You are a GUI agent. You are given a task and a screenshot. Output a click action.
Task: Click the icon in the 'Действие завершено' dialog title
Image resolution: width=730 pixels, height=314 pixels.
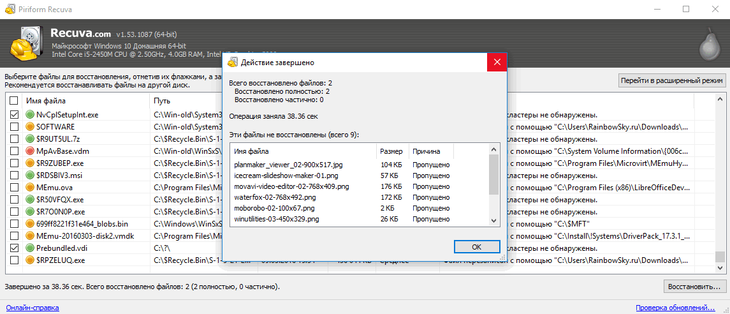pyautogui.click(x=232, y=62)
